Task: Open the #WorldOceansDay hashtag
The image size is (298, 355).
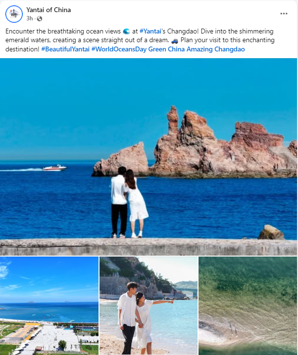Action: click(119, 49)
